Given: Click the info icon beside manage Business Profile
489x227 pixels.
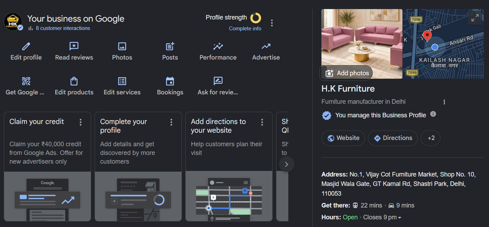Looking at the screenshot, I should pos(433,114).
